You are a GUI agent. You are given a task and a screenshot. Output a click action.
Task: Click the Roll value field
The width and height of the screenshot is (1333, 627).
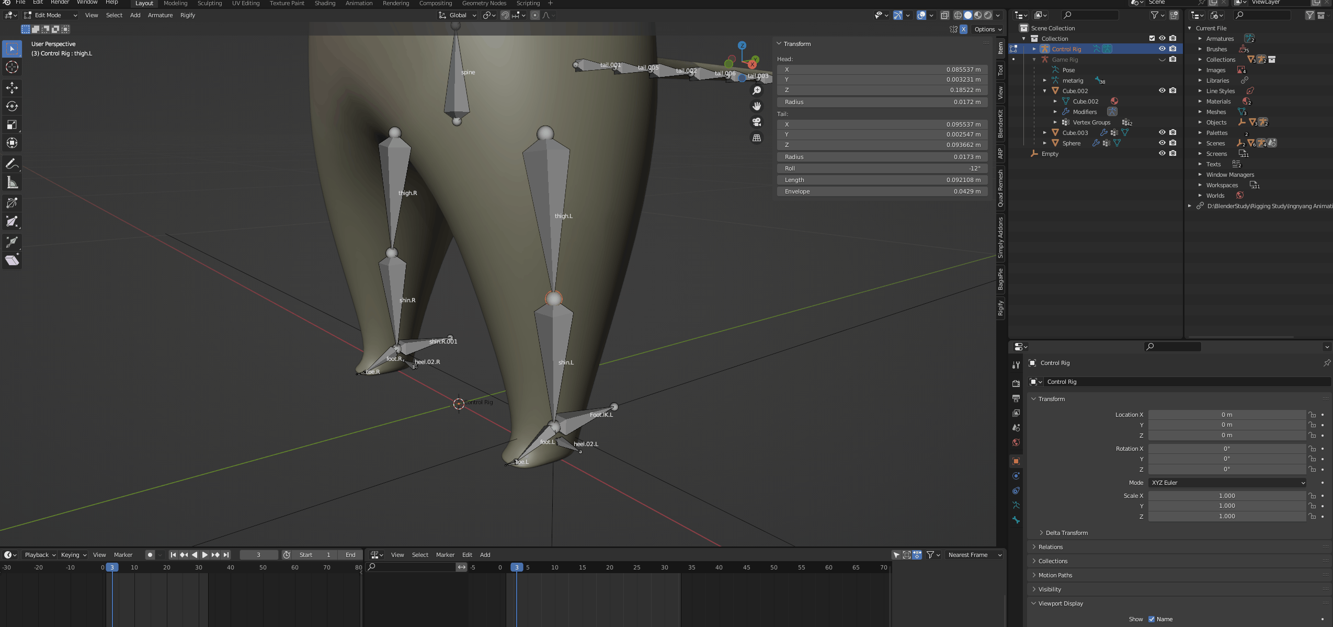tap(882, 168)
